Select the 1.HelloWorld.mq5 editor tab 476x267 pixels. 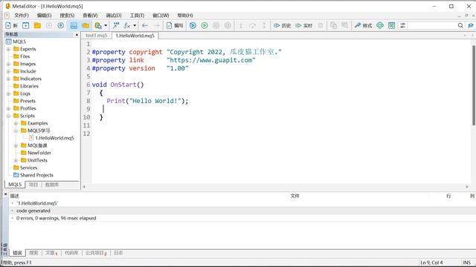tap(135, 36)
